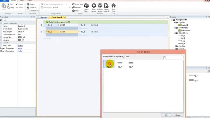Click the categorized sort icon in Properties
Screen dimensions: 210x118
coord(1,20)
